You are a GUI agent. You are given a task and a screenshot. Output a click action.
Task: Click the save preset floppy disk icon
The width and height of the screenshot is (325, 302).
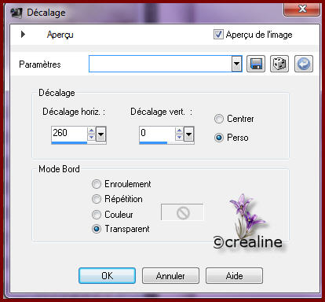pyautogui.click(x=256, y=64)
